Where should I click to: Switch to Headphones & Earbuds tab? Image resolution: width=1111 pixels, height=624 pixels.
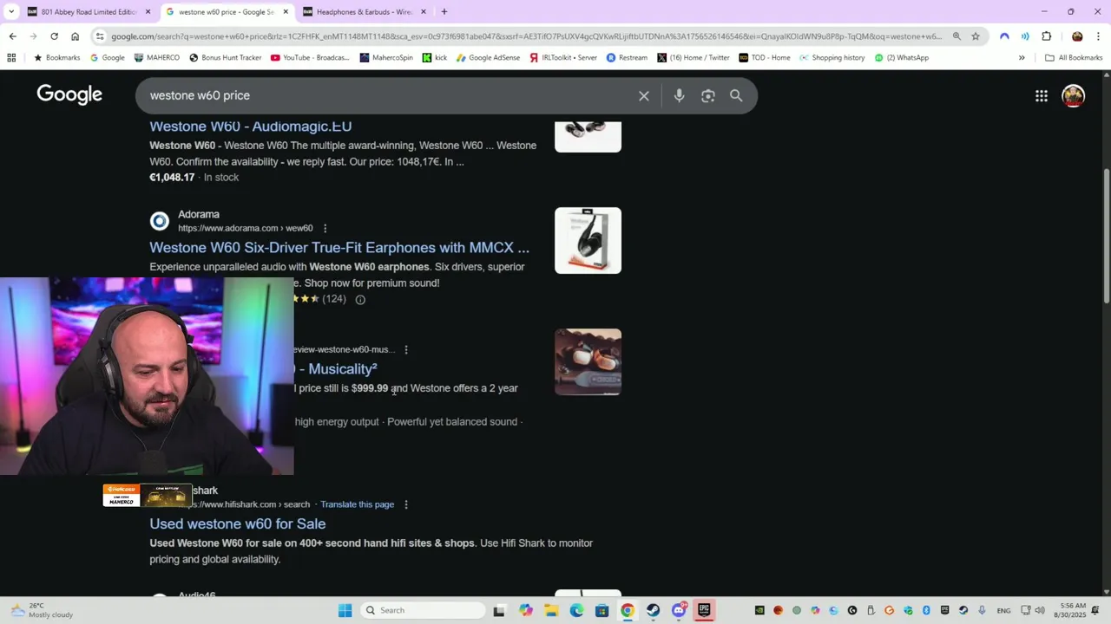pos(363,12)
